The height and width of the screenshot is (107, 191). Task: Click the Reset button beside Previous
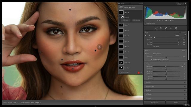pyautogui.click(x=176, y=102)
